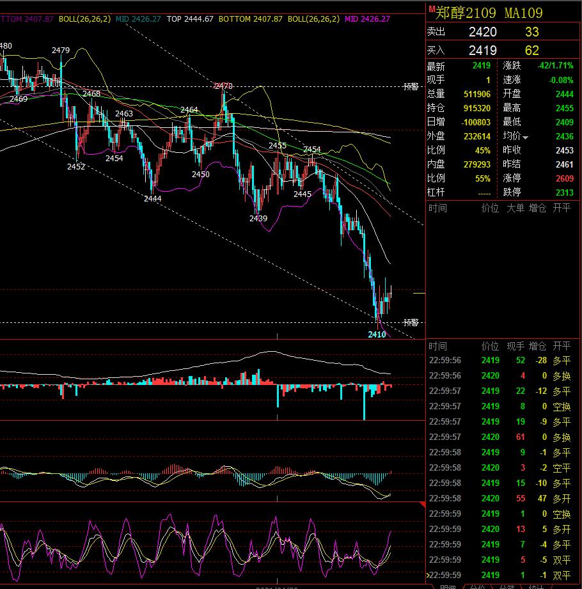Select the 最新 value 2419

[x=482, y=66]
